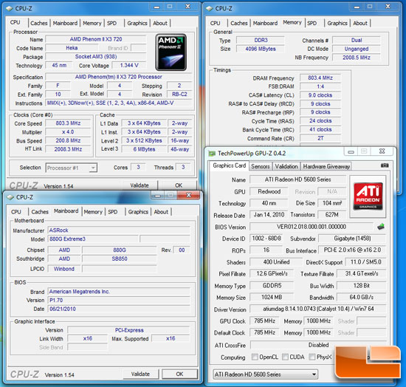Image resolution: width=406 pixels, height=387 pixels.
Task: Open Graphics tab in Memory CPU-Z window
Action: [x=337, y=23]
